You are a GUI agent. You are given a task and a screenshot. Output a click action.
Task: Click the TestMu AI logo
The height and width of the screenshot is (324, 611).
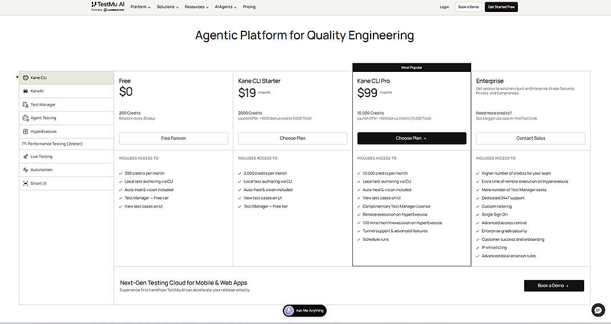[108, 6]
